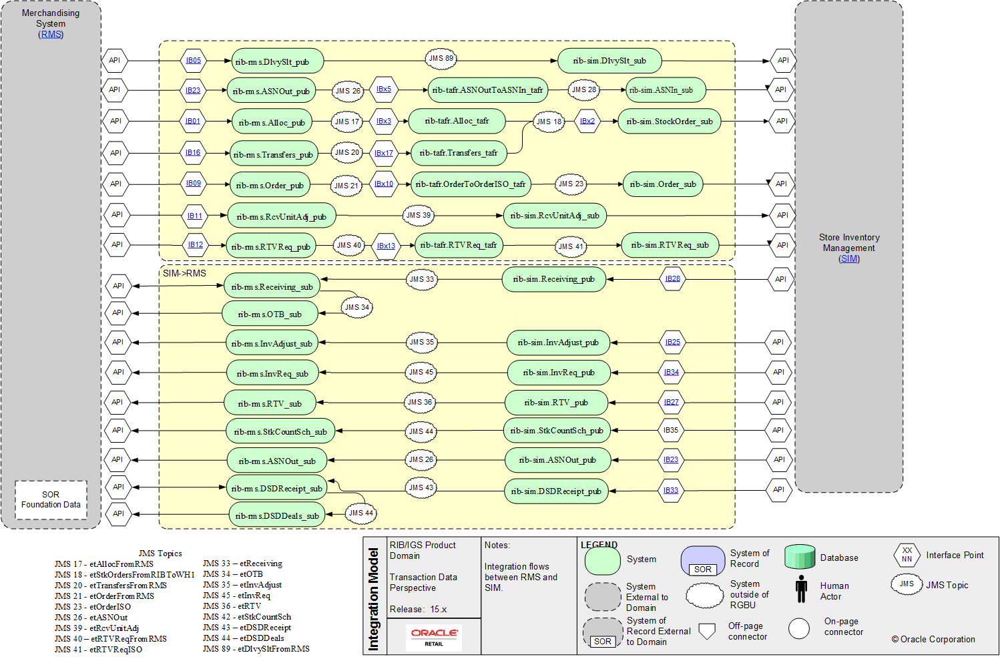This screenshot has width=1000, height=659.
Task: Click the System of Record legend icon
Action: (703, 561)
